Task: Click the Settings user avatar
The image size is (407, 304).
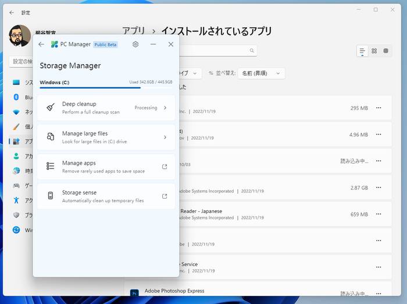Action: pos(20,36)
